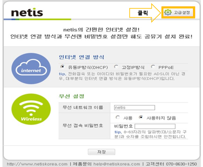203x167 pixels.
Task: Click the 무선 접속 비밀번호 label
Action: (83, 125)
